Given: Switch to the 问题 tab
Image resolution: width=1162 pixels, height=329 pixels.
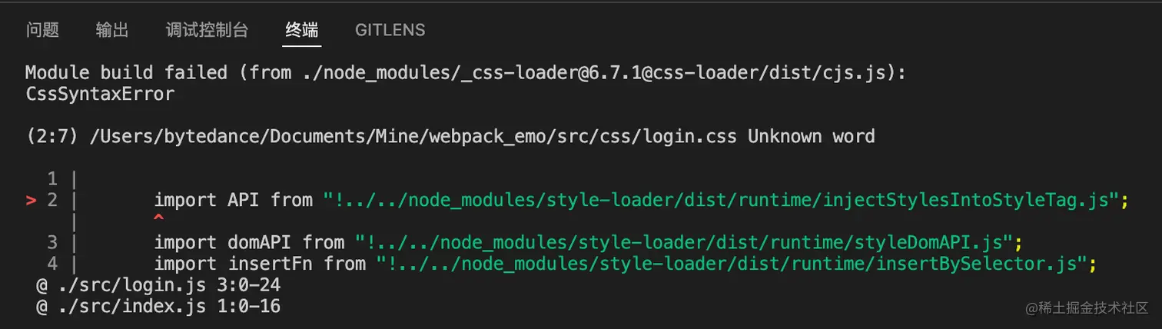Looking at the screenshot, I should [x=42, y=30].
